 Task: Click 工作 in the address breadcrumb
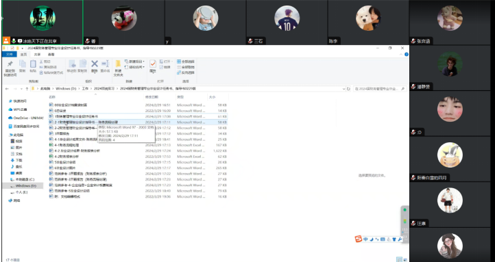(x=85, y=89)
